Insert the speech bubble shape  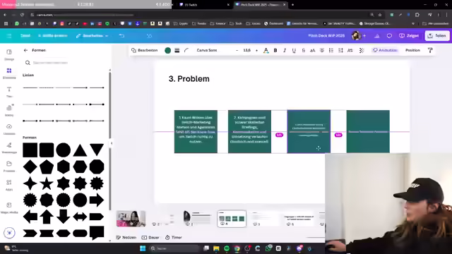pyautogui.click(x=97, y=233)
